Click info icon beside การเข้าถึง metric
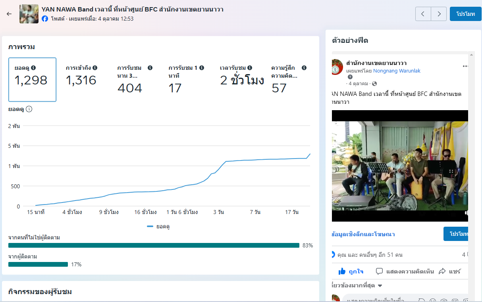 95,68
